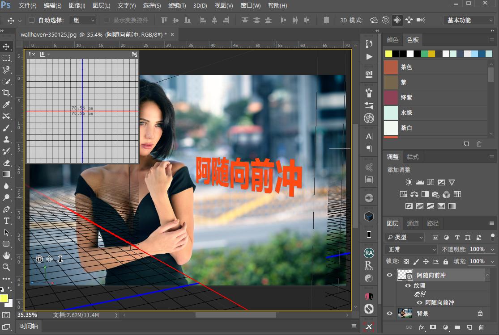This screenshot has width=499, height=335.
Task: Enable the 自动选择 checkbox
Action: [x=31, y=20]
